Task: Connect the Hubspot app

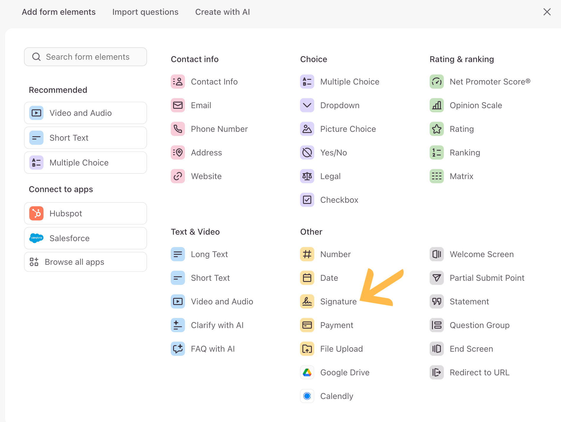Action: [86, 213]
